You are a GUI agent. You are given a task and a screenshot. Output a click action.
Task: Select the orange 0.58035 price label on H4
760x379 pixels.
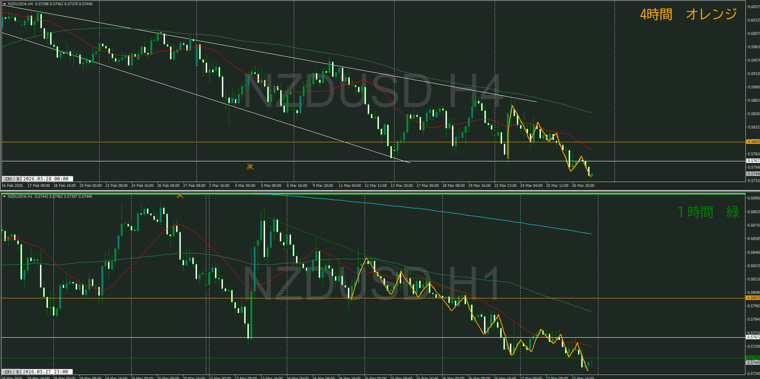coord(753,142)
